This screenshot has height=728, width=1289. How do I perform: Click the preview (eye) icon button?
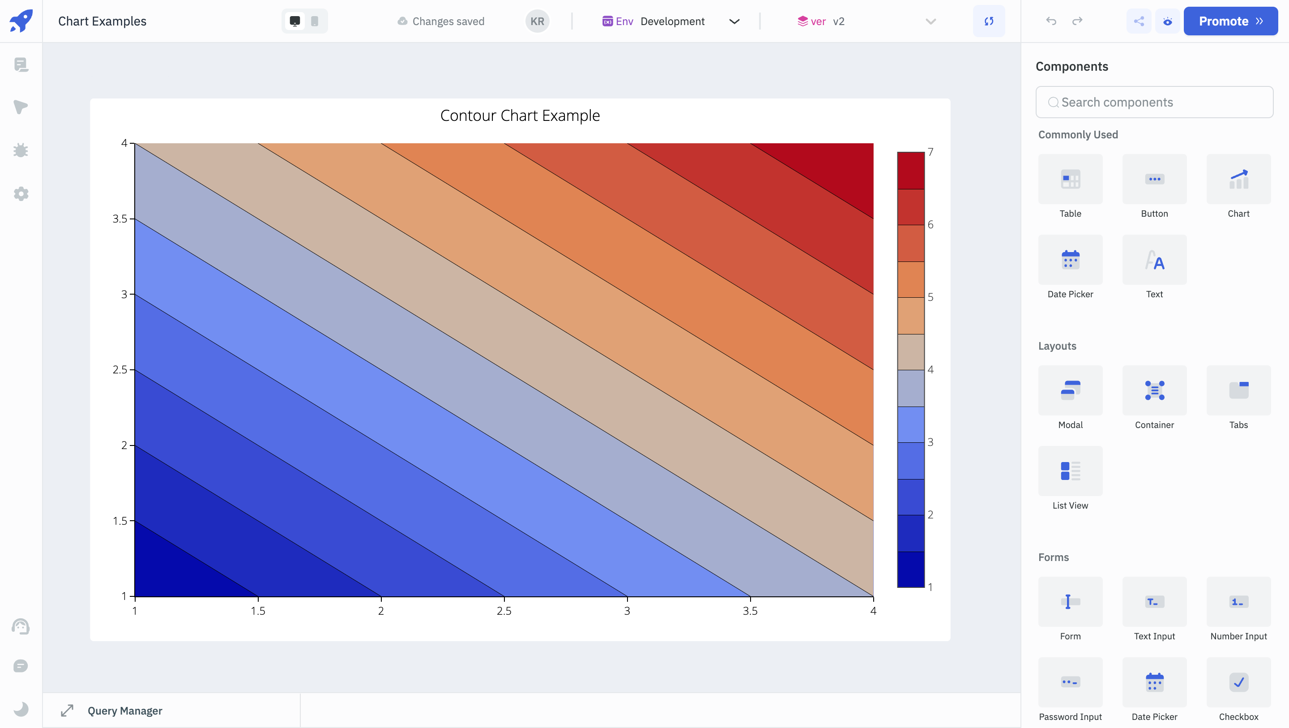tap(1167, 21)
